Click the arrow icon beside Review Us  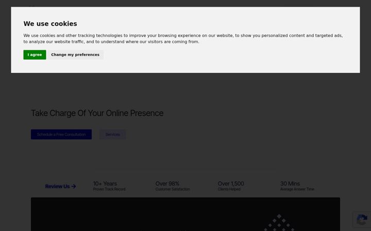coord(74,186)
